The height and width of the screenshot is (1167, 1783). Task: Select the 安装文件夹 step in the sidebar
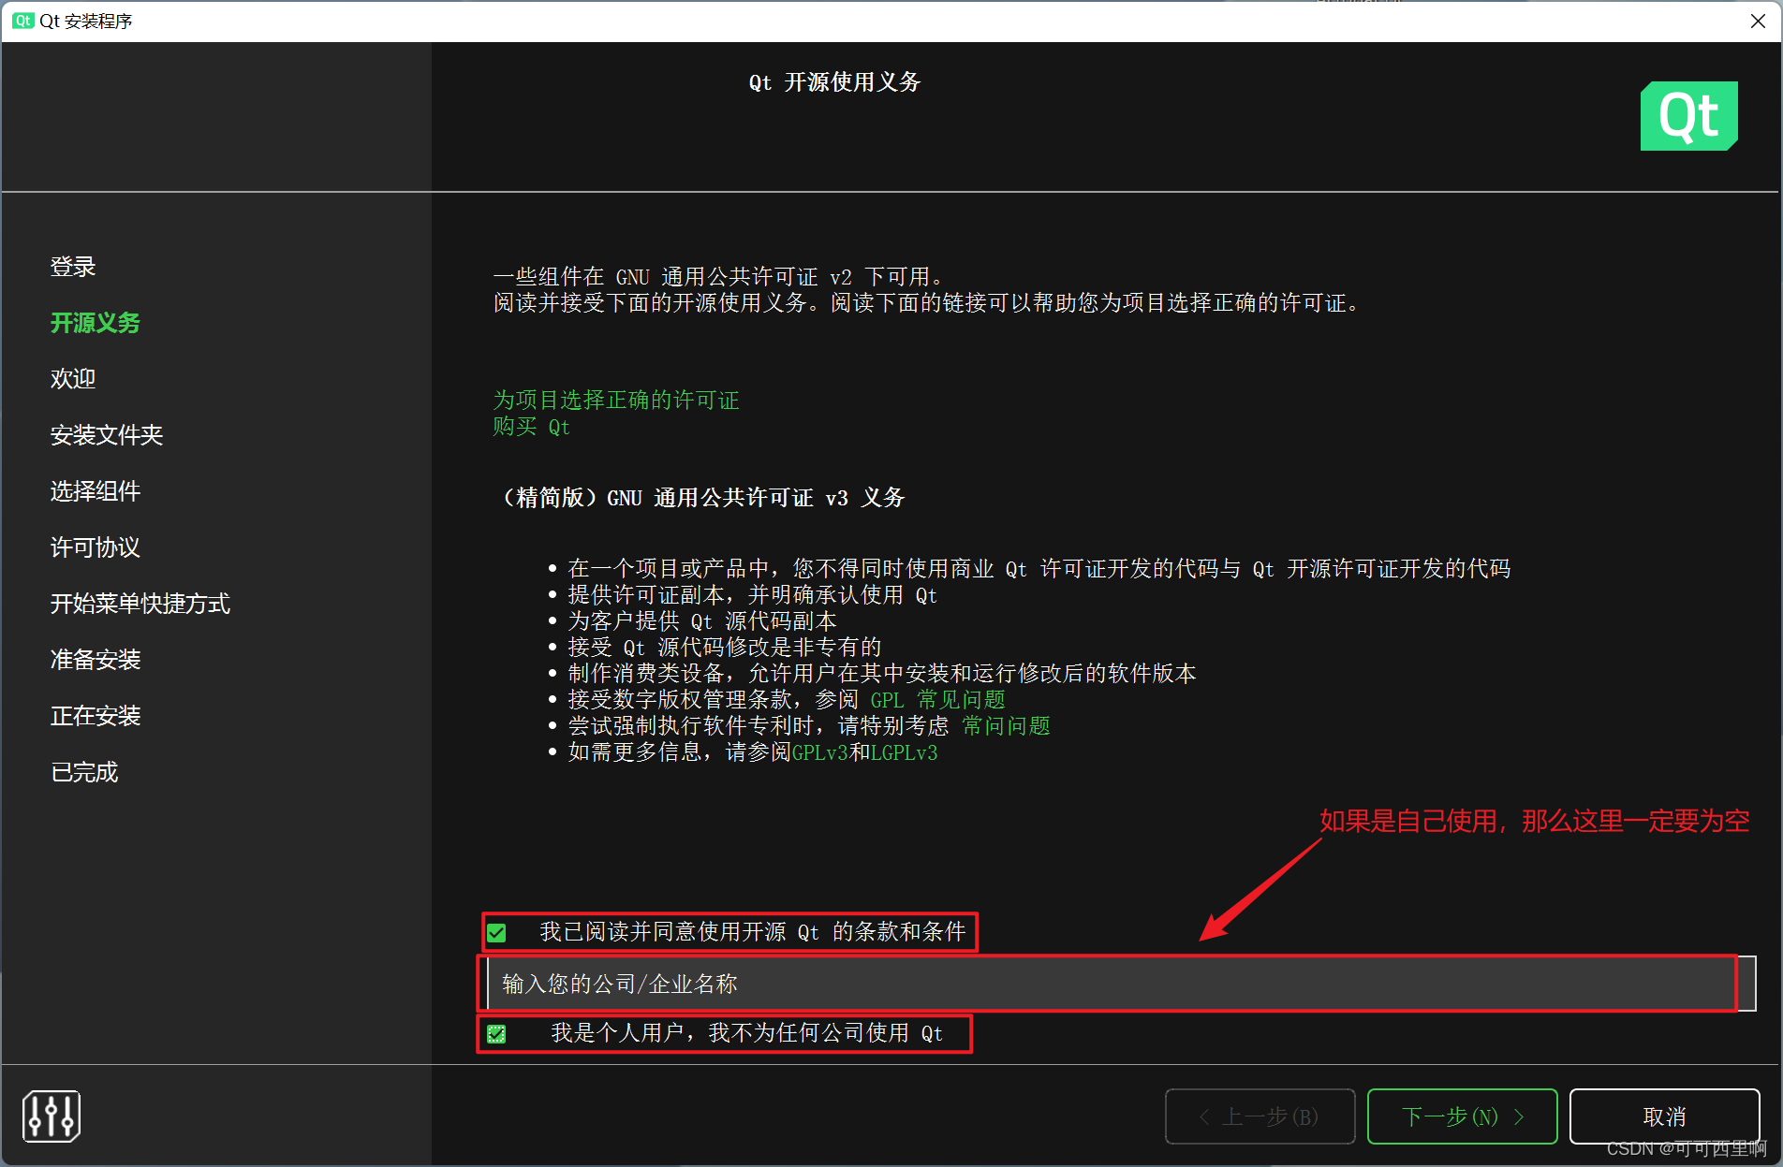tap(107, 435)
